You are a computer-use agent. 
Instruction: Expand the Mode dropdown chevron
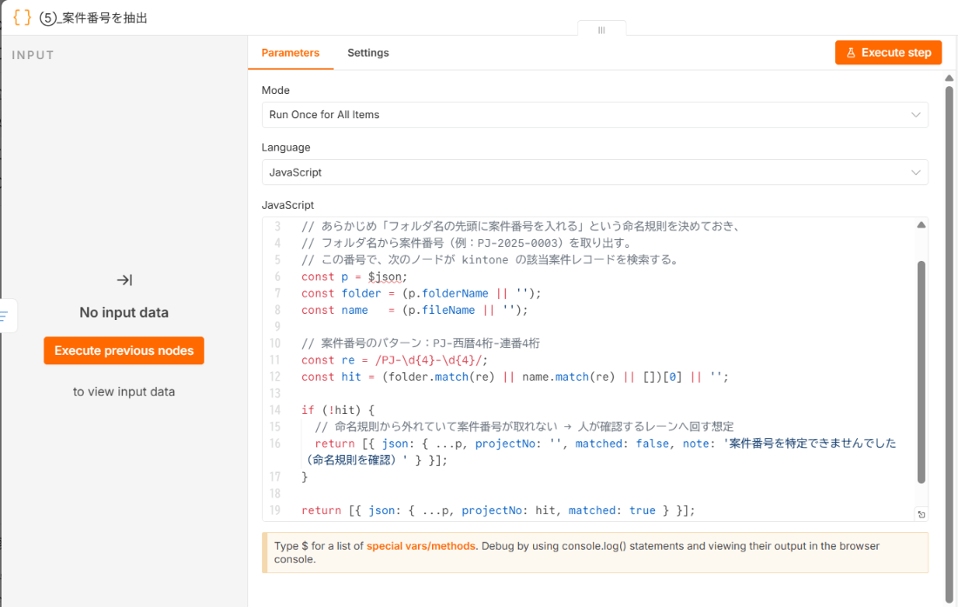click(915, 115)
